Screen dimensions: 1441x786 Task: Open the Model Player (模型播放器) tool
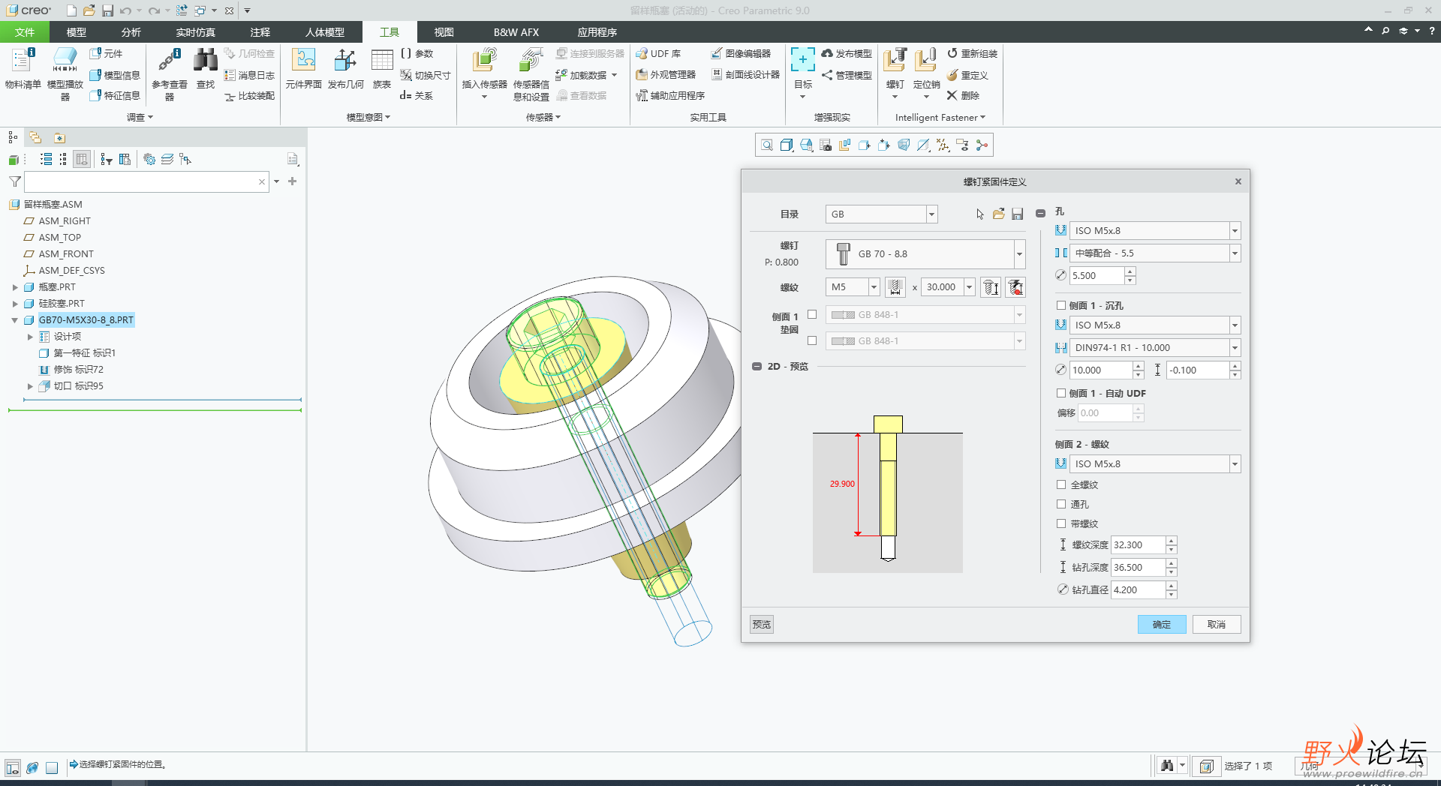(x=65, y=73)
